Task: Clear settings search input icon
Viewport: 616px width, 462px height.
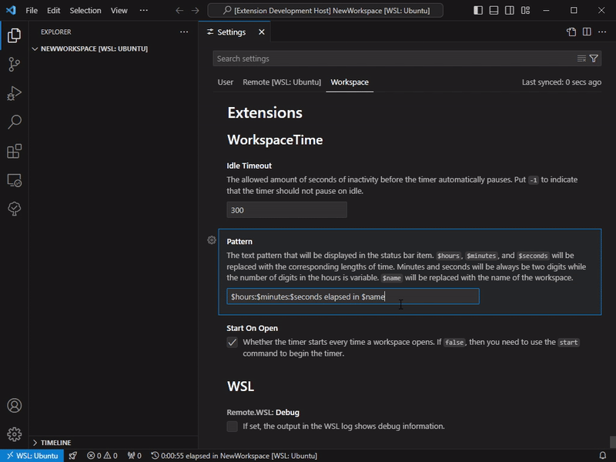Action: point(581,59)
